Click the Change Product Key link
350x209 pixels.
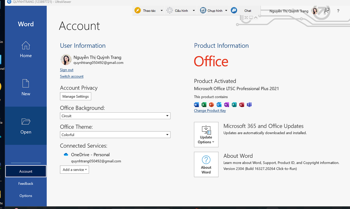tap(210, 111)
